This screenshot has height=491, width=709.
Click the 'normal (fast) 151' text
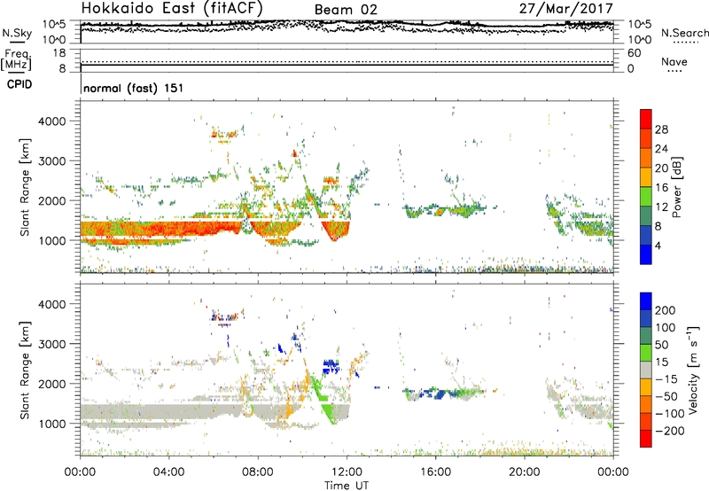point(134,88)
